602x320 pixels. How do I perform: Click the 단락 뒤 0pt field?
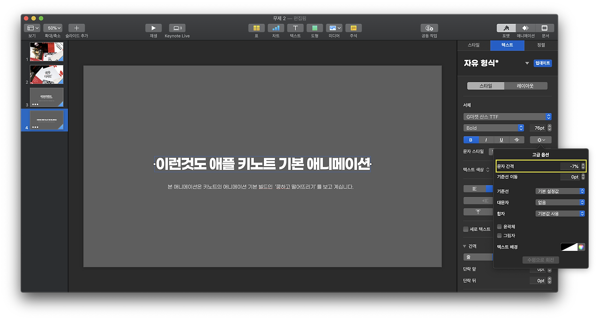pos(538,280)
